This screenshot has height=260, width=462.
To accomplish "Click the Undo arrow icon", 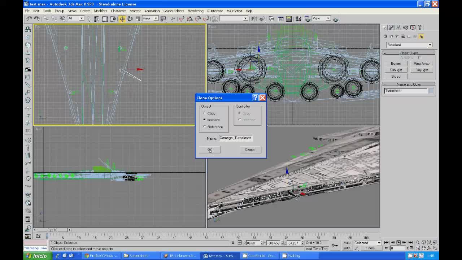I will tap(29, 19).
